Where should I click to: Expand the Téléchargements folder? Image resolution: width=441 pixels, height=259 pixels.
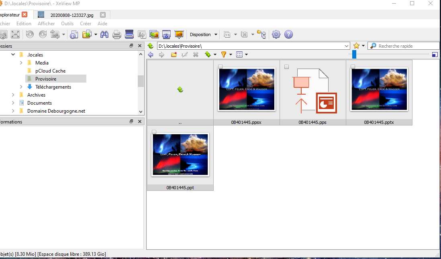pos(21,87)
